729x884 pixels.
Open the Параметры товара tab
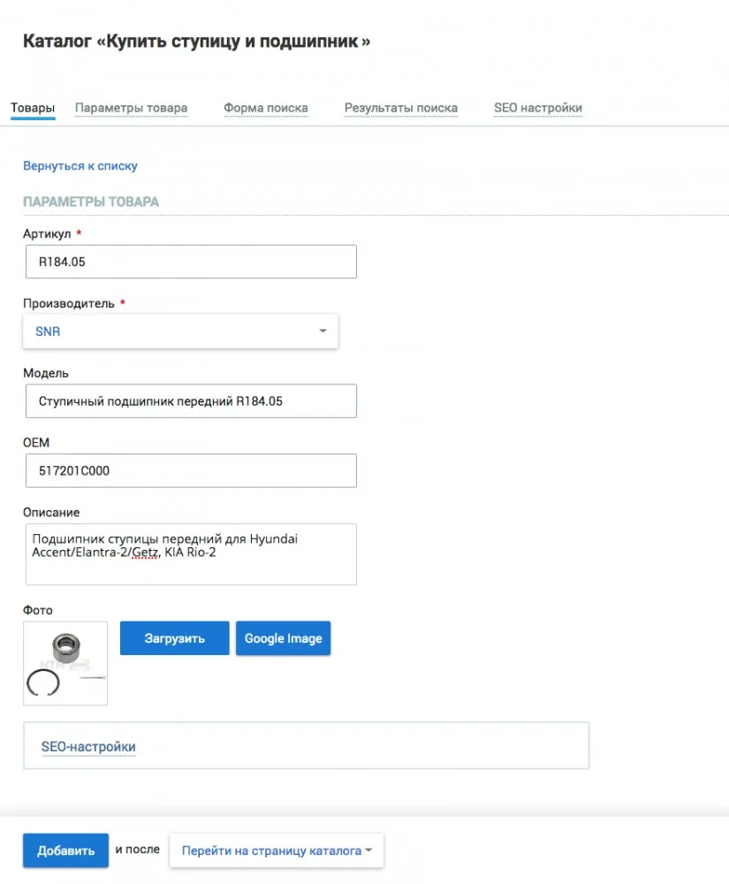point(131,108)
